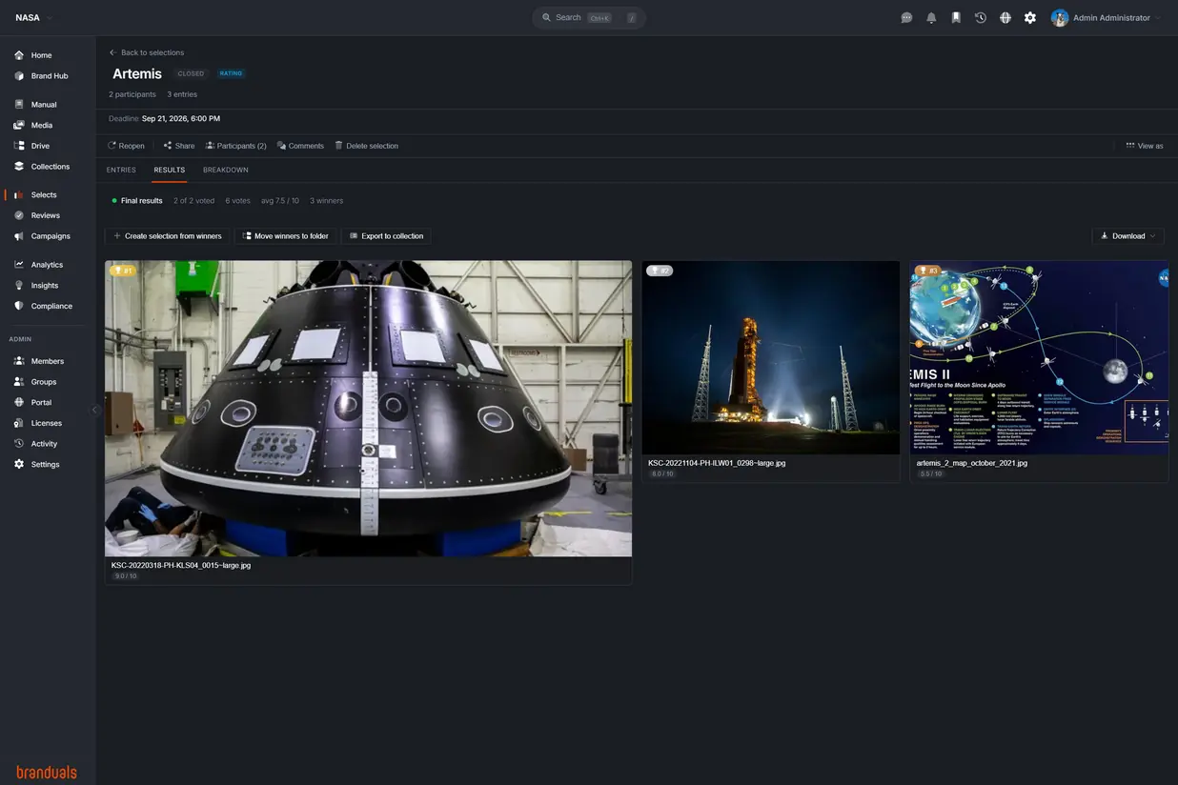The height and width of the screenshot is (785, 1178).
Task: Expand the Admin Administrator account menu arrow
Action: 1158,18
